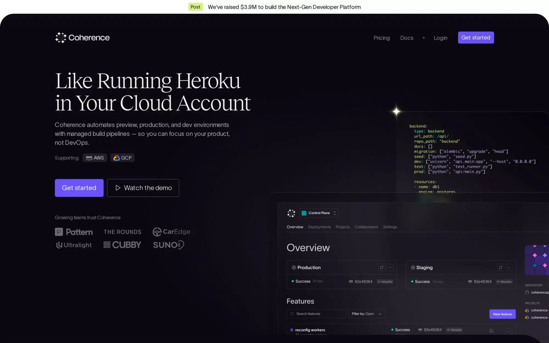Click the CarEdge company logo

(171, 232)
